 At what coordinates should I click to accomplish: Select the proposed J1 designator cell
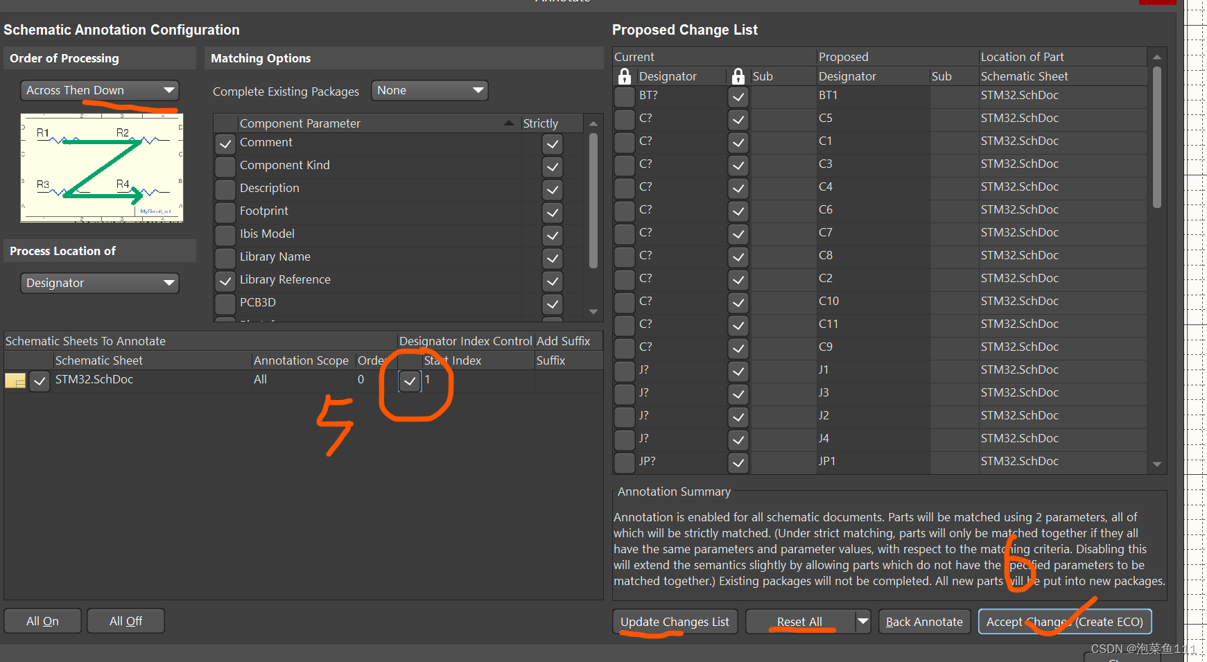(873, 370)
